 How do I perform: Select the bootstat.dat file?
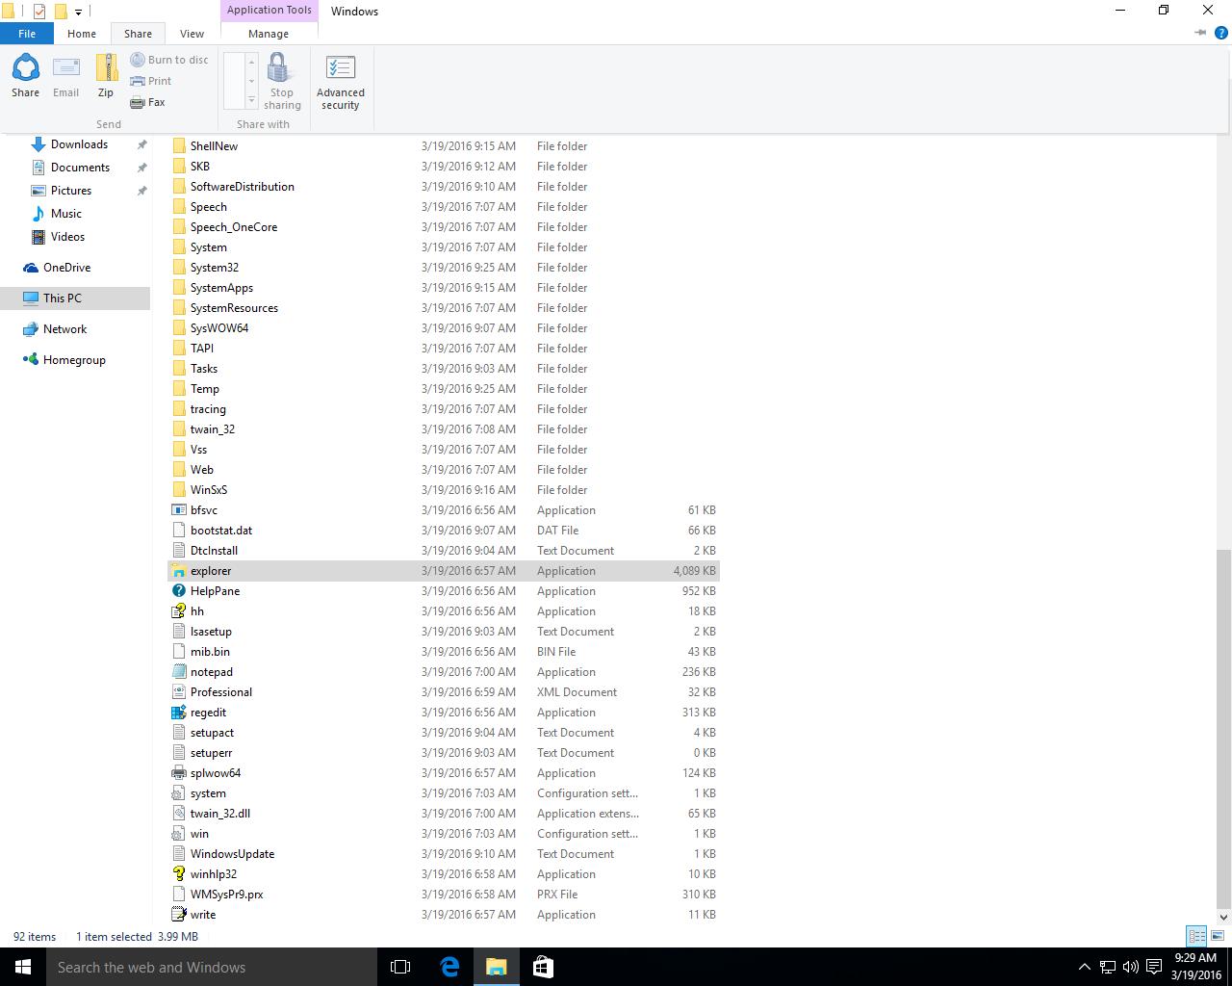click(x=444, y=531)
